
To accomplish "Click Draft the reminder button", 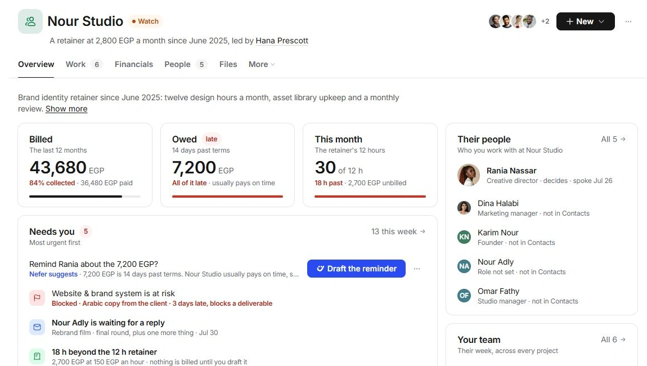I will (356, 269).
